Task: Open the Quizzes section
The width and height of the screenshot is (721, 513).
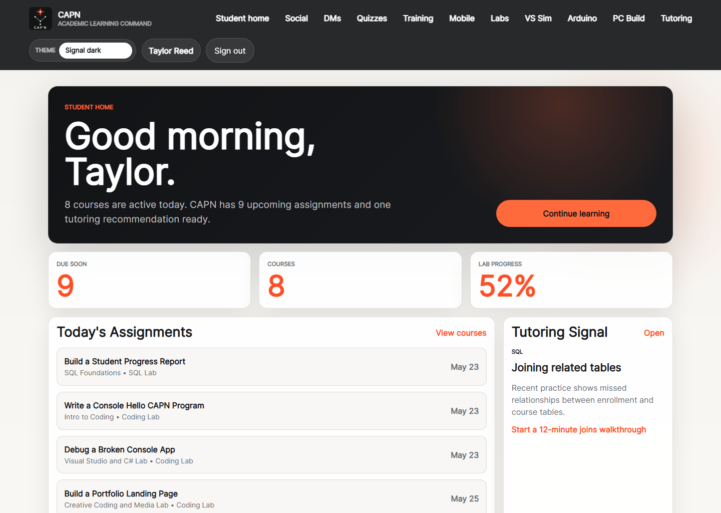Action: click(x=372, y=19)
